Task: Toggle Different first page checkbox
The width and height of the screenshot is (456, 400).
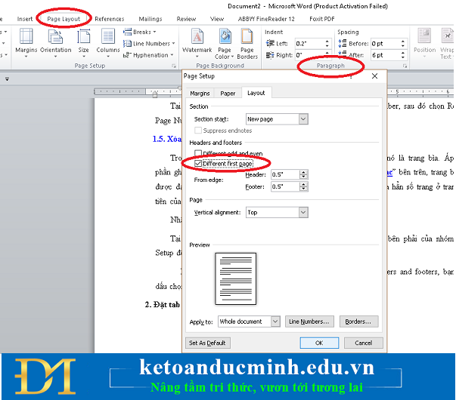Action: coord(198,164)
